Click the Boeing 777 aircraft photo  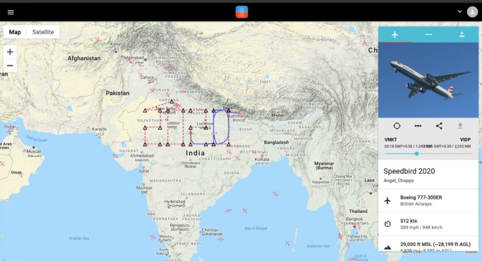coord(428,80)
